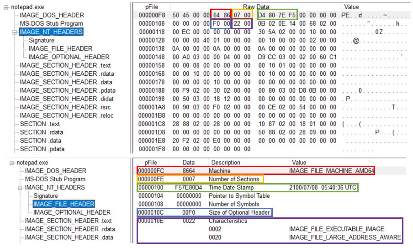Click the Raw Data column header
The width and height of the screenshot is (413, 248).
256,7
